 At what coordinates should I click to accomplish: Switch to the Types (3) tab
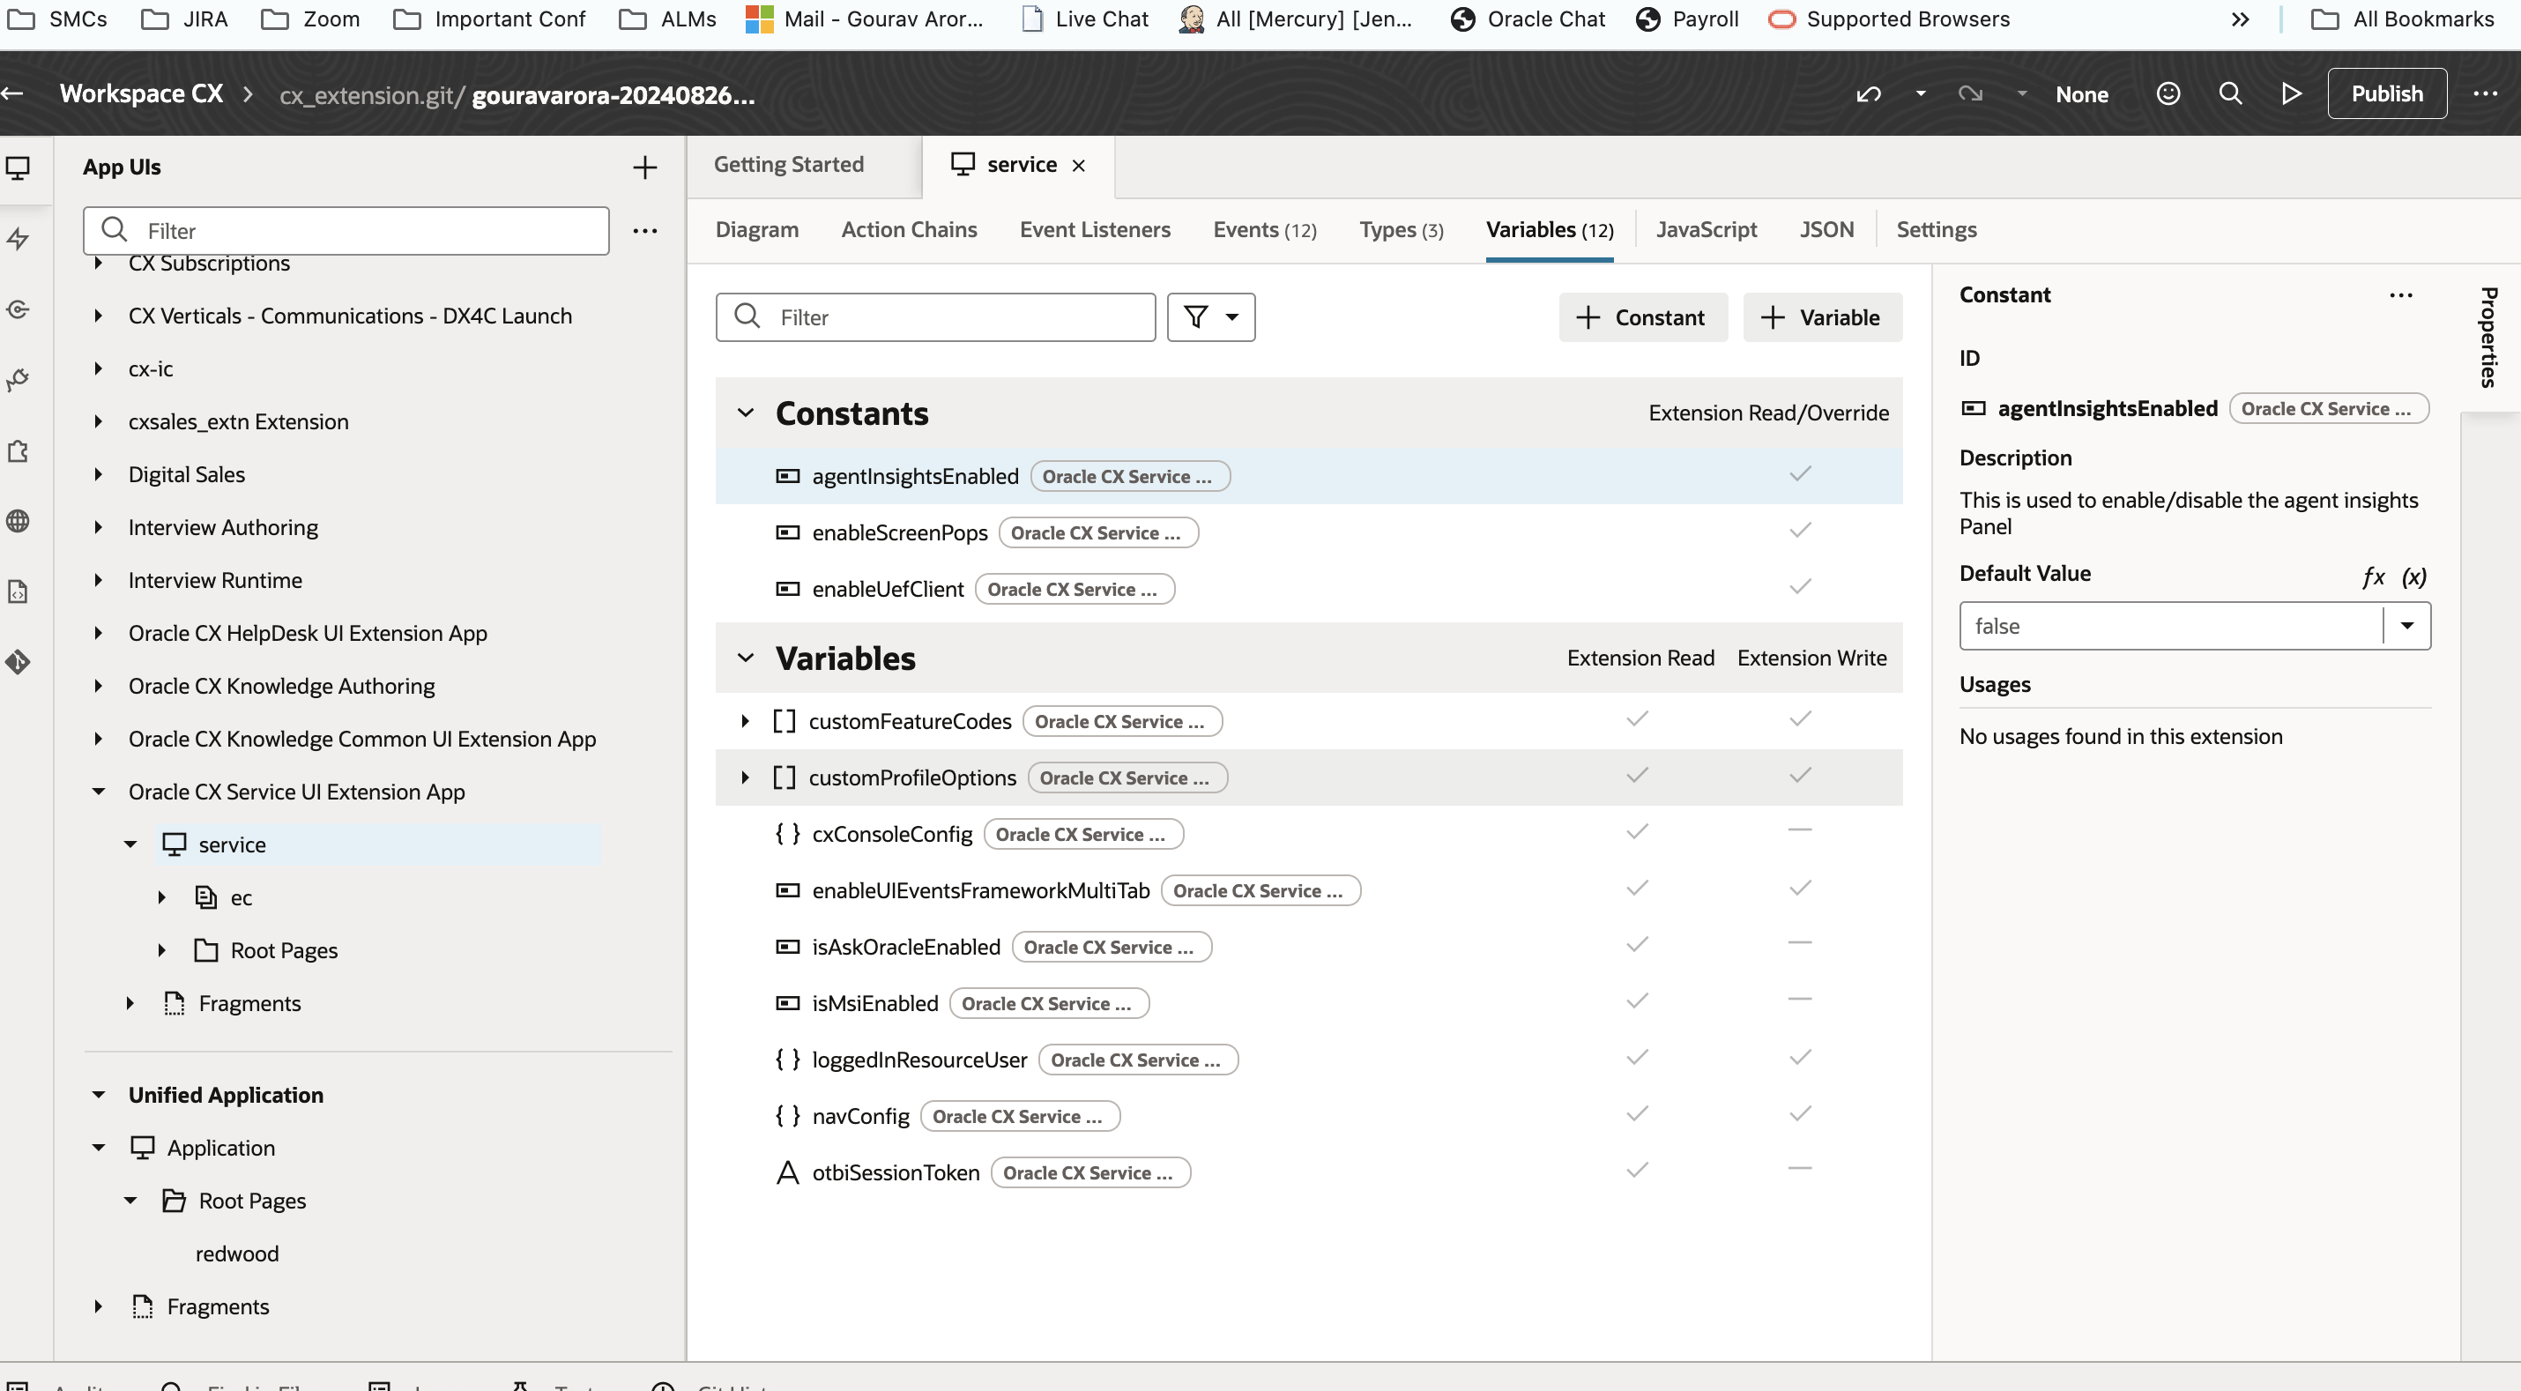(x=1402, y=230)
